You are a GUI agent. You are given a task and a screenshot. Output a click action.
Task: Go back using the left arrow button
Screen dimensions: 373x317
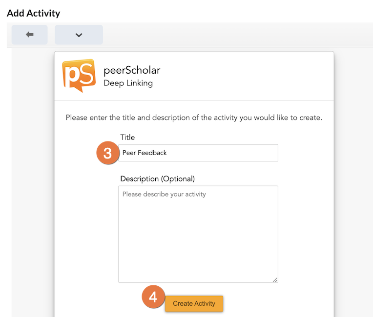click(x=29, y=35)
